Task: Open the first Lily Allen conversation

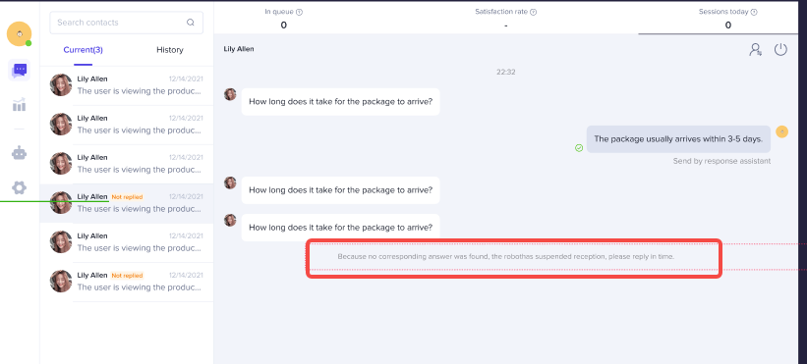Action: click(x=126, y=85)
